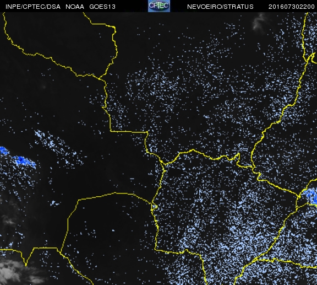Click the bright blue fog patch on the right edge
This screenshot has width=317, height=285.
[311, 196]
